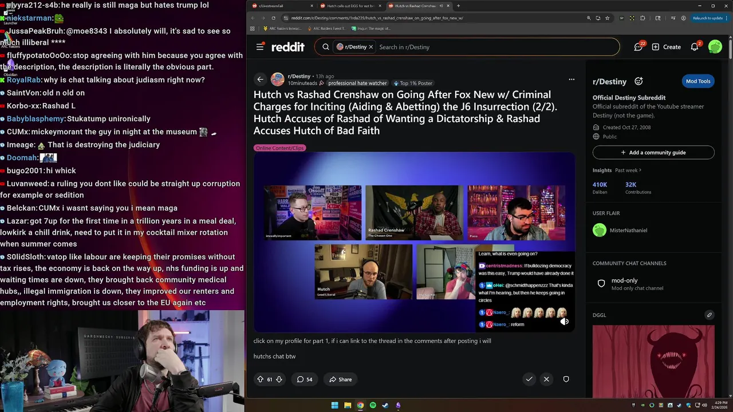The width and height of the screenshot is (733, 412).
Task: Go to the Reddit home logo
Action: 288,47
